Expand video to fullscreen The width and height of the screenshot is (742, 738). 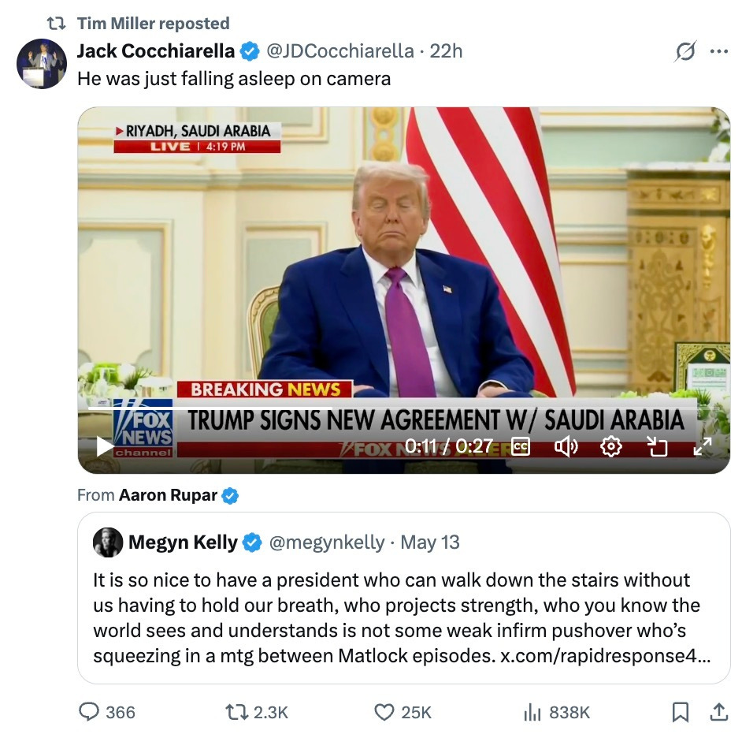[703, 446]
